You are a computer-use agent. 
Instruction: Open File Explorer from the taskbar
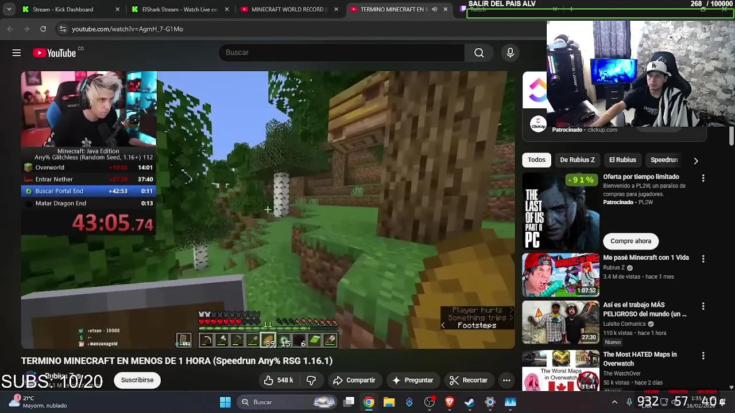[389, 402]
